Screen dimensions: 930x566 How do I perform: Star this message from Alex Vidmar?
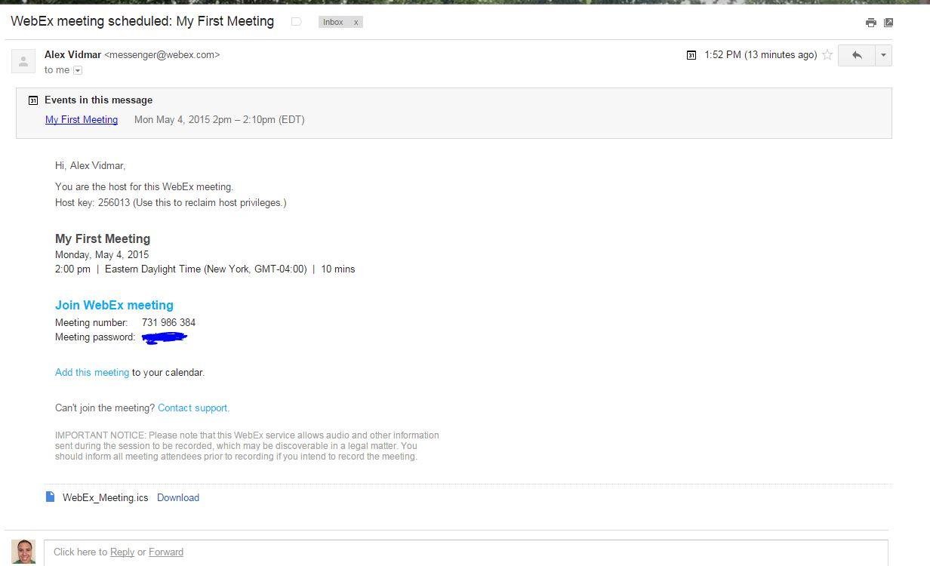click(827, 54)
